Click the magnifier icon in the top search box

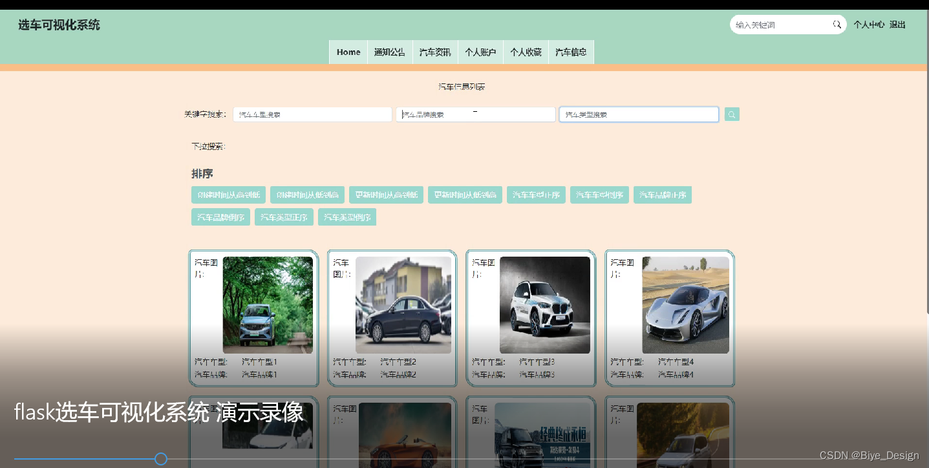click(x=837, y=25)
